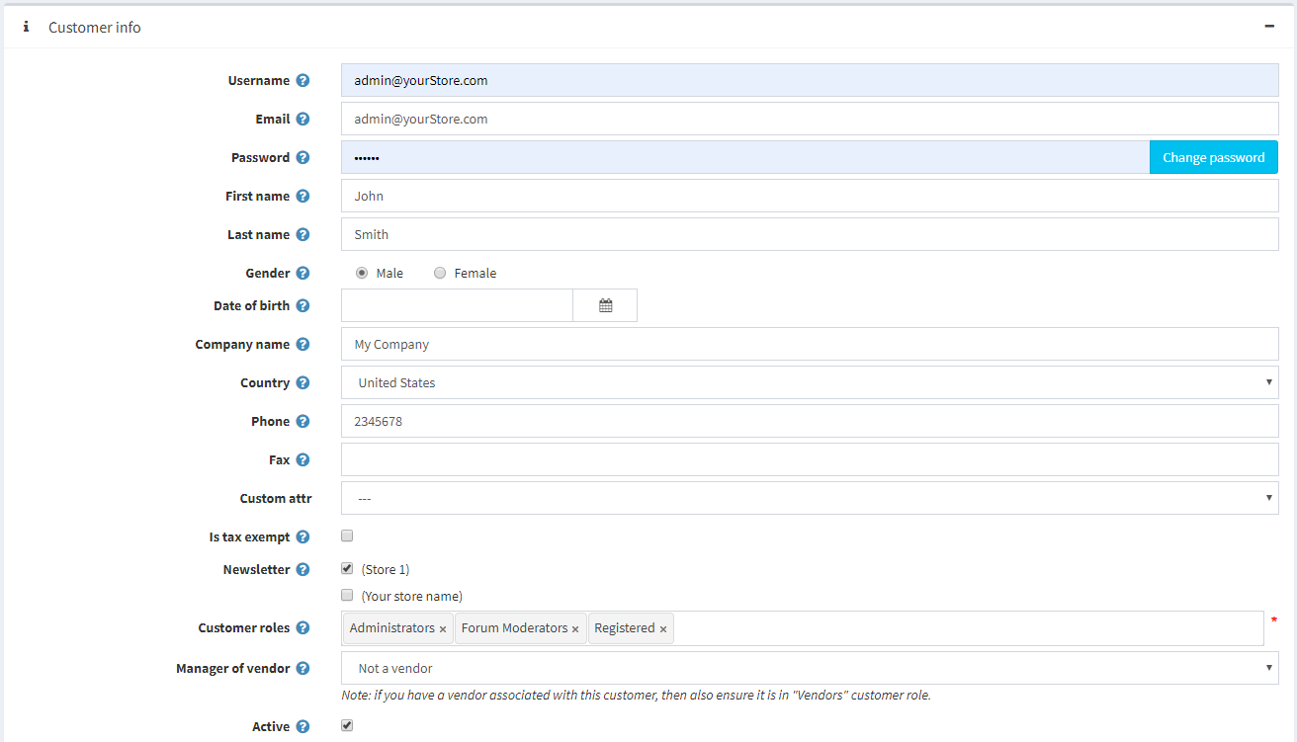
Task: Select the Female gender radio button
Action: [x=440, y=274]
